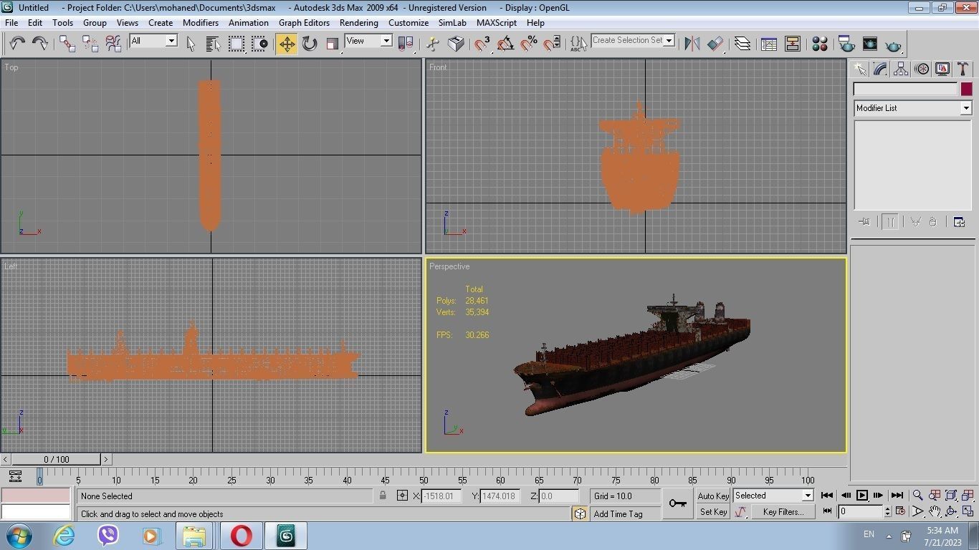The height and width of the screenshot is (550, 979).
Task: Switch to Modify command panel tab
Action: point(881,69)
